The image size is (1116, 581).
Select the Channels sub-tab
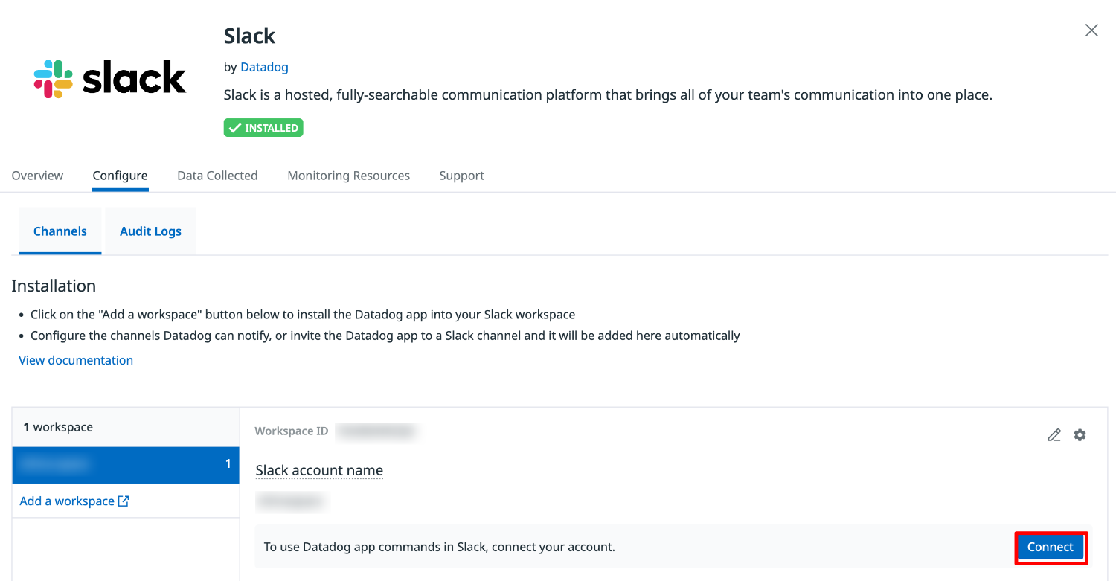coord(60,231)
